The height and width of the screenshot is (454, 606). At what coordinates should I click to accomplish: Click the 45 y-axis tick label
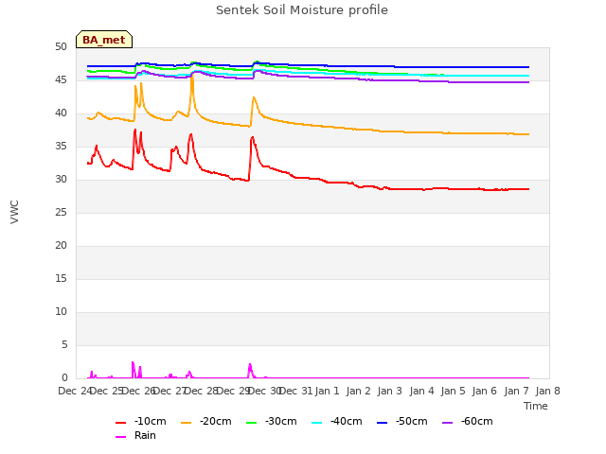pyautogui.click(x=61, y=79)
